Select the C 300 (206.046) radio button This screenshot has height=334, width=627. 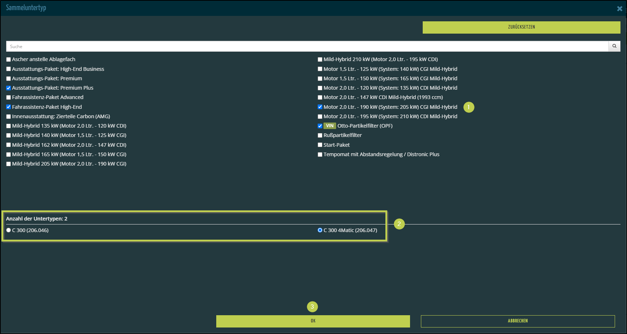click(x=9, y=230)
